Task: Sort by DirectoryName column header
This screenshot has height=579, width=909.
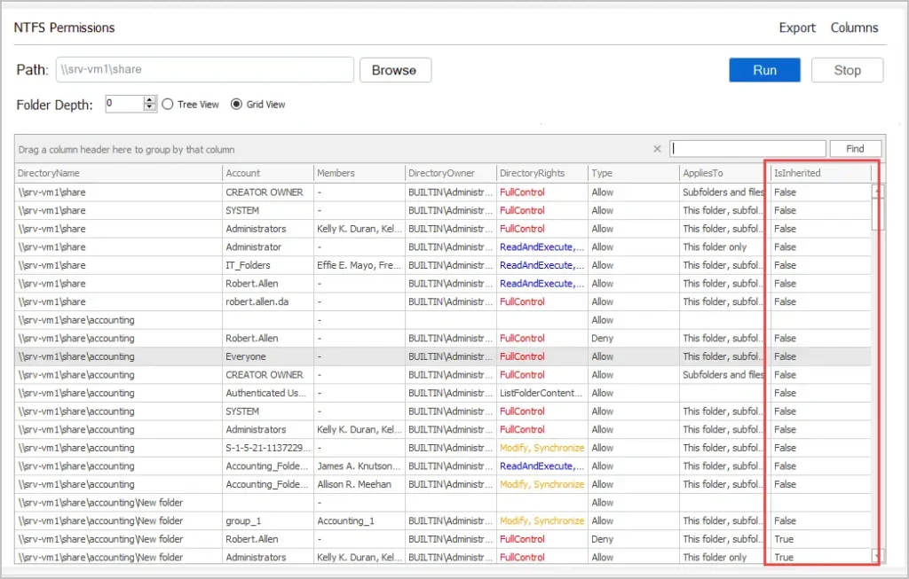Action: pyautogui.click(x=118, y=173)
